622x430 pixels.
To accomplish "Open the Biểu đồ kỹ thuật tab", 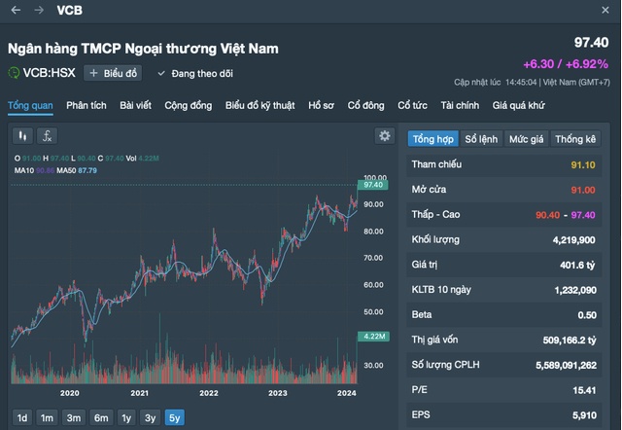I will [x=259, y=106].
